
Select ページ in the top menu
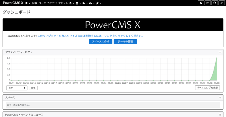(x=42, y=3)
